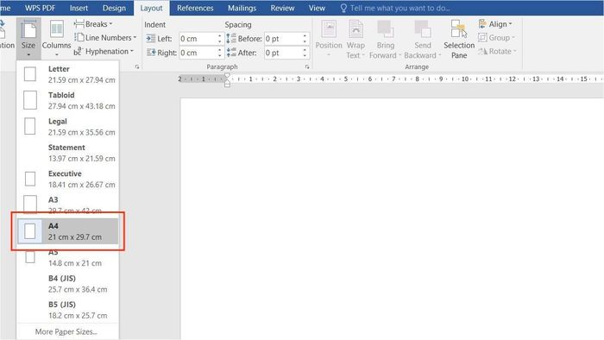Click the Executive page thumbnail icon
Screen dimensions: 604x340
point(30,179)
